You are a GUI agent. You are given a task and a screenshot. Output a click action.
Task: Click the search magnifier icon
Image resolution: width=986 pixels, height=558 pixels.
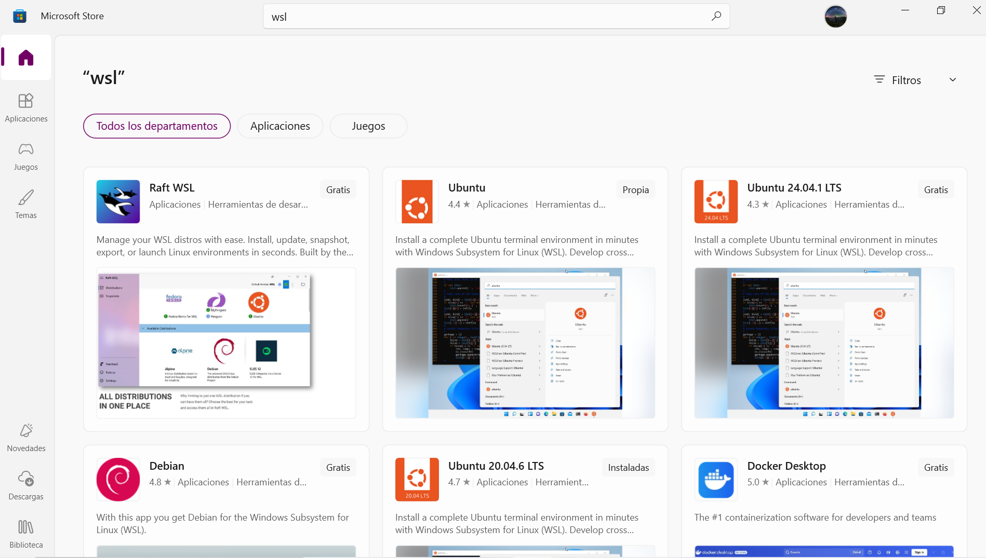point(716,16)
